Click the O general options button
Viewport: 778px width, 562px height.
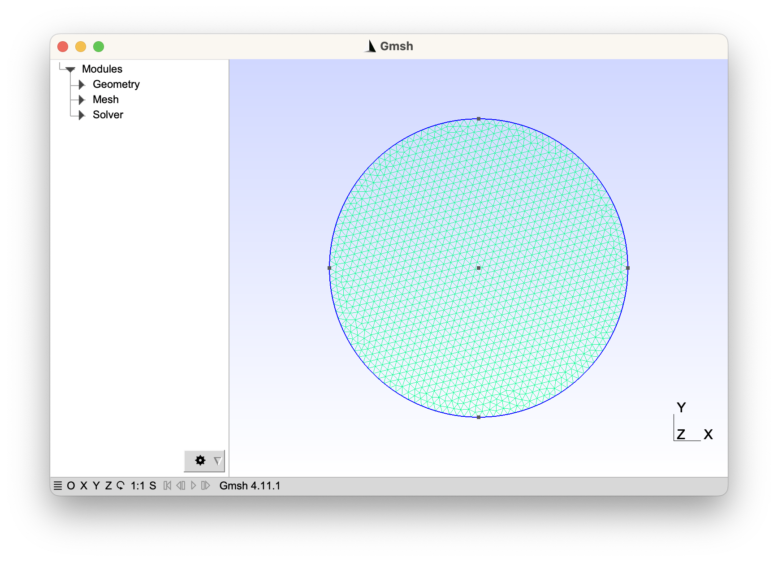(x=71, y=486)
